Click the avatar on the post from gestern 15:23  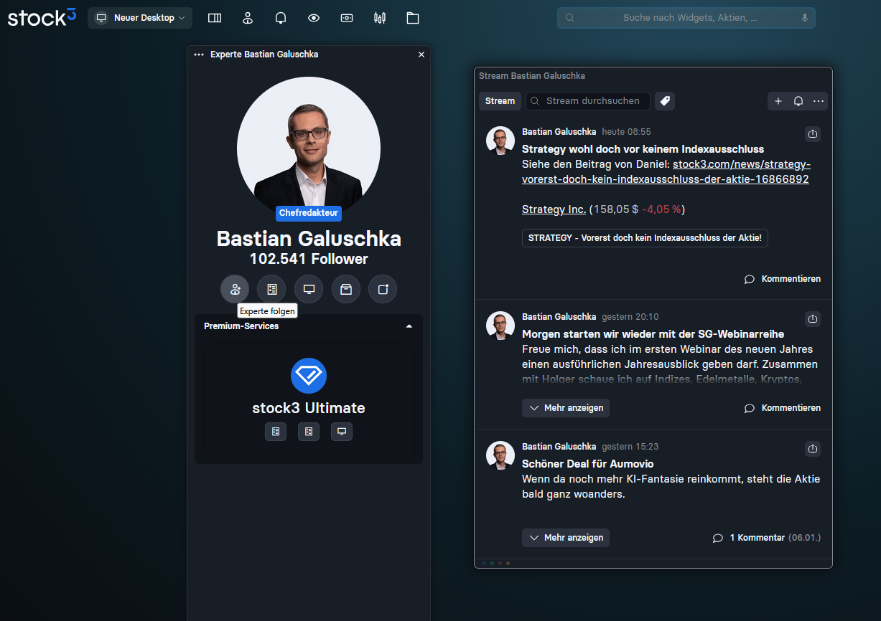tap(500, 455)
